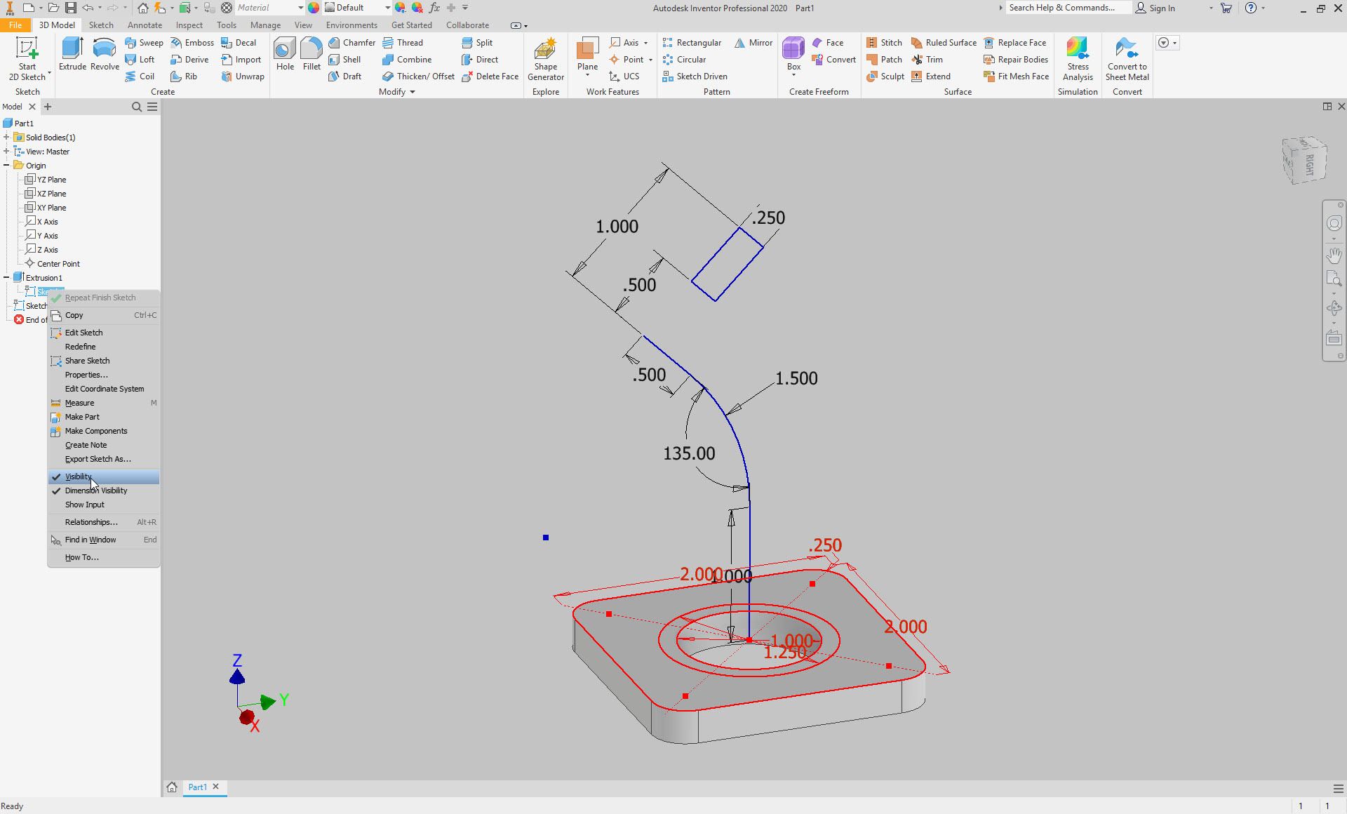Click Convert to Sheet Metal
Screen dimensions: 1347x814
pyautogui.click(x=1126, y=59)
